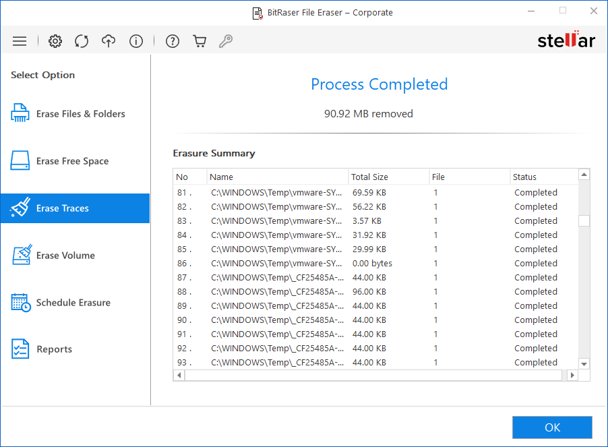Click the vertical scrollbar down arrow
This screenshot has width=608, height=447.
coord(584,364)
